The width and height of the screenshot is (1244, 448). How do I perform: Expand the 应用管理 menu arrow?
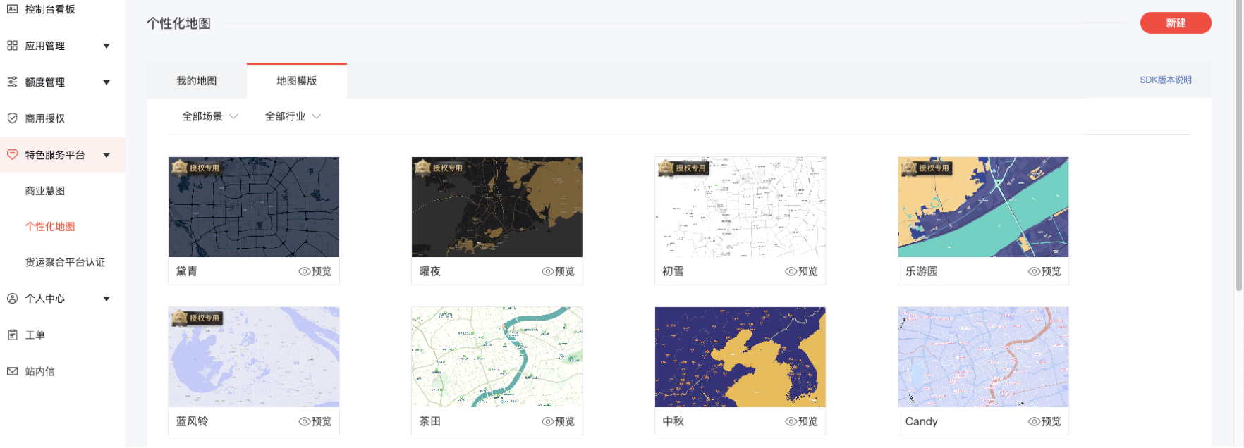[x=106, y=46]
